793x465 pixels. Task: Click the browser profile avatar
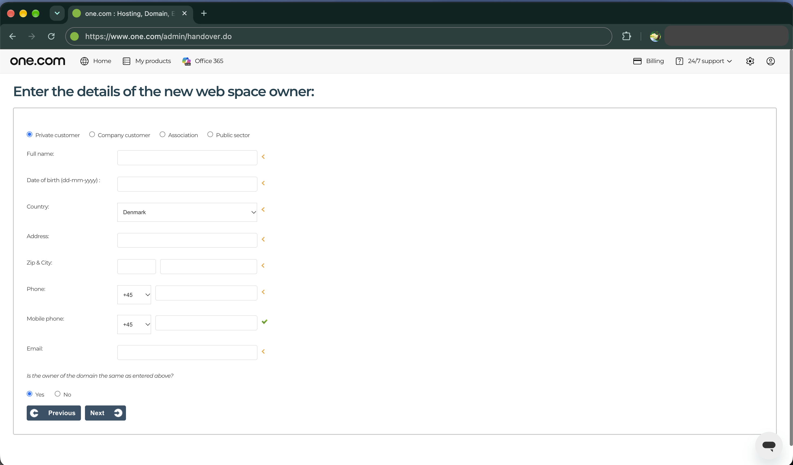(655, 36)
